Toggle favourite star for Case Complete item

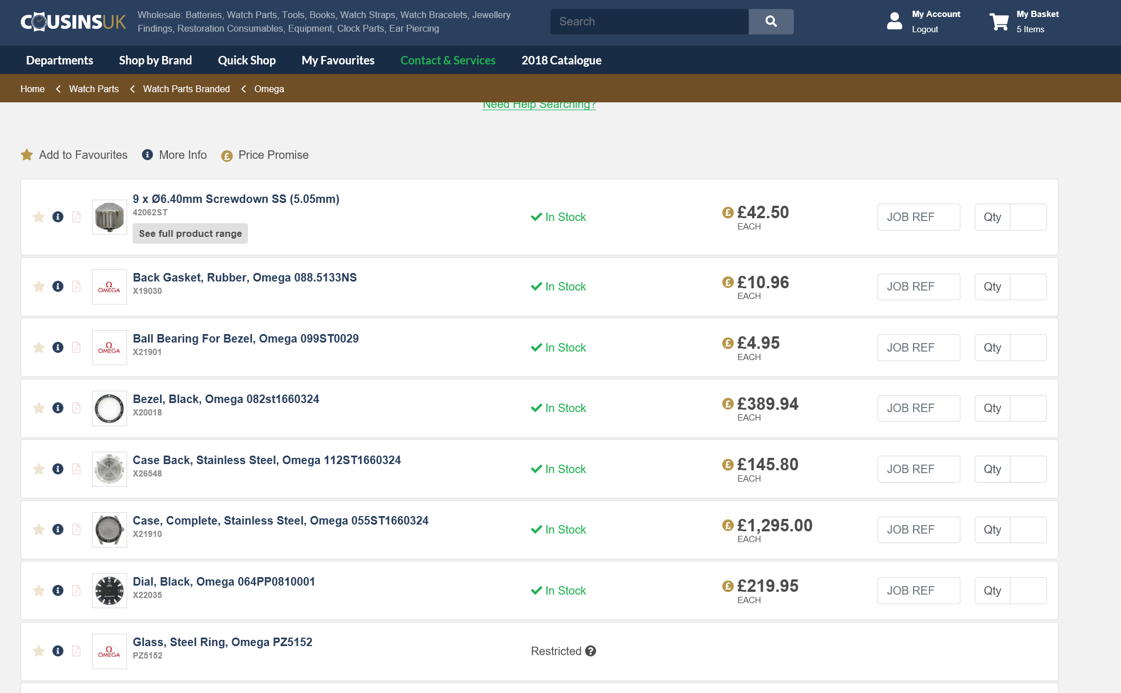[x=38, y=530]
